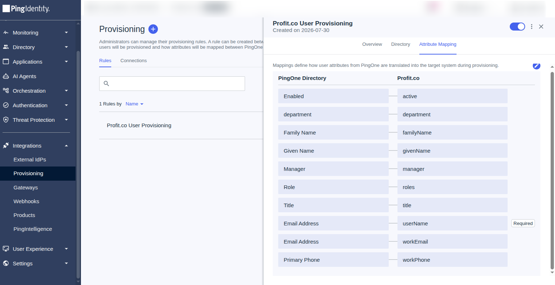This screenshot has width=555, height=285.
Task: Open PingIntelligence page
Action: pos(32,229)
